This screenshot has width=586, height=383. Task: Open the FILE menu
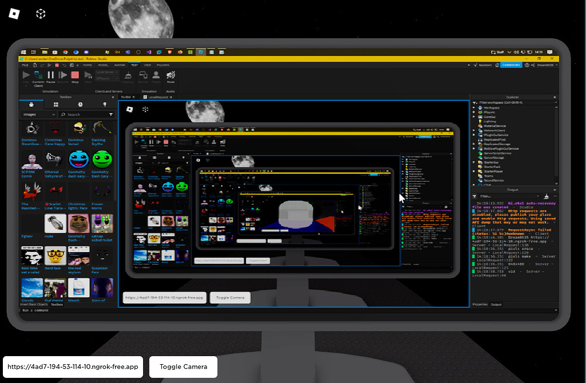(x=26, y=65)
